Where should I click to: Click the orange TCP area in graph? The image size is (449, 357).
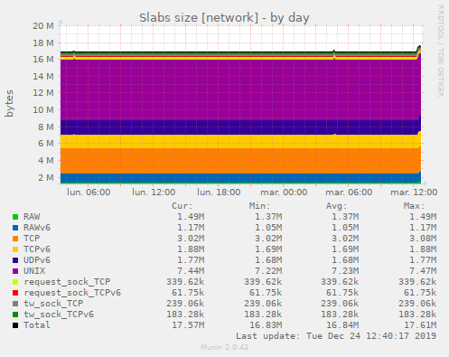pos(240,161)
